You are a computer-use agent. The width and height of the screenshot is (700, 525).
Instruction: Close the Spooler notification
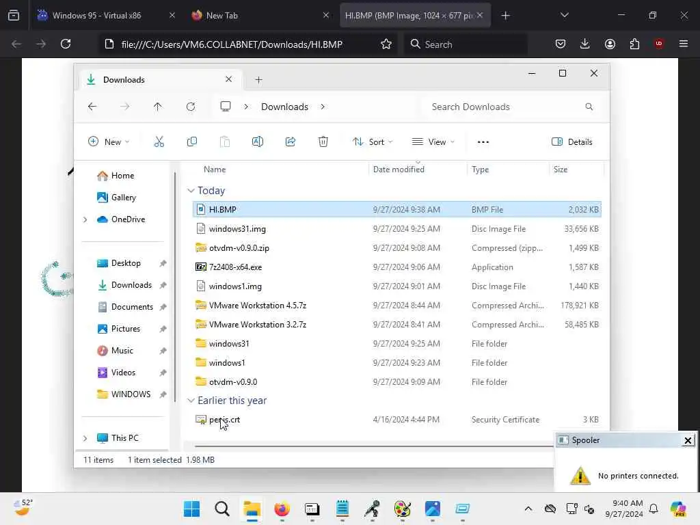[x=688, y=441]
